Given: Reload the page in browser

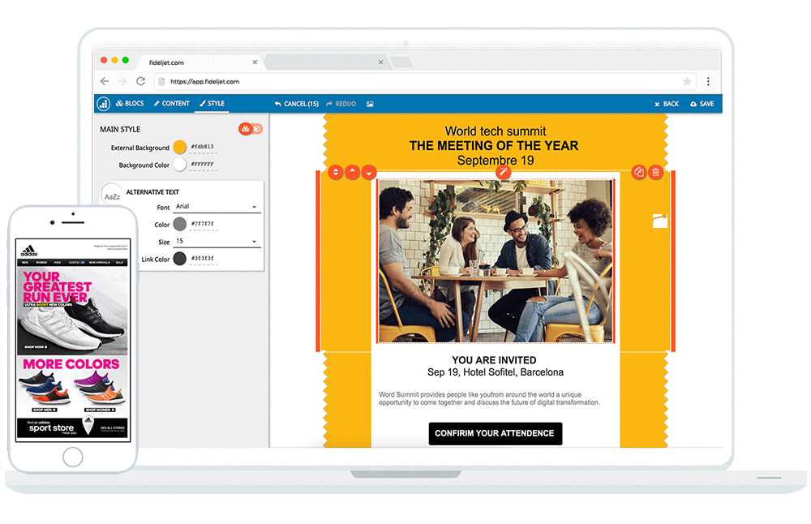Looking at the screenshot, I should 140,81.
